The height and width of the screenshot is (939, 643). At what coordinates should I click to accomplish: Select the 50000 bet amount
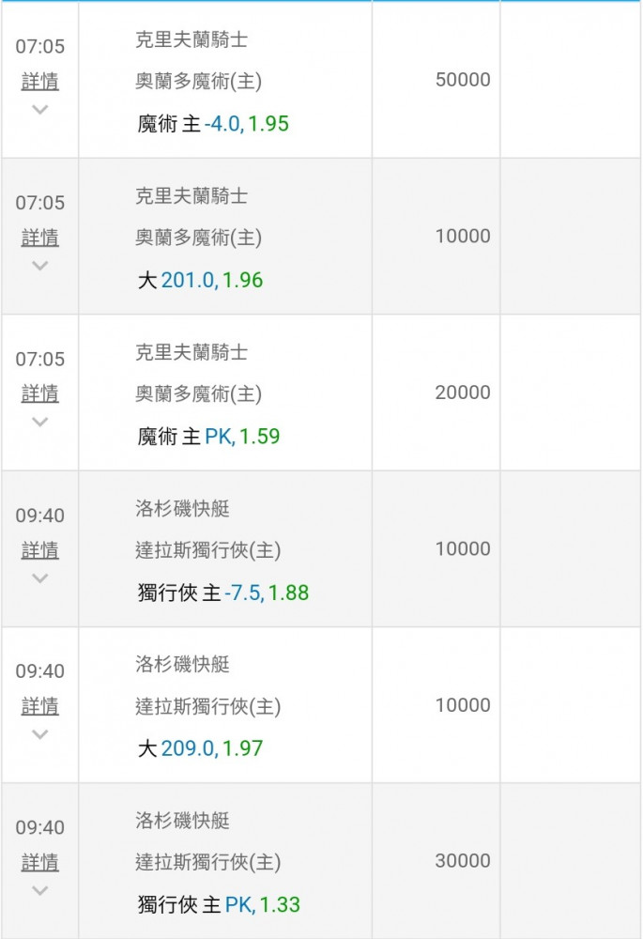click(463, 80)
